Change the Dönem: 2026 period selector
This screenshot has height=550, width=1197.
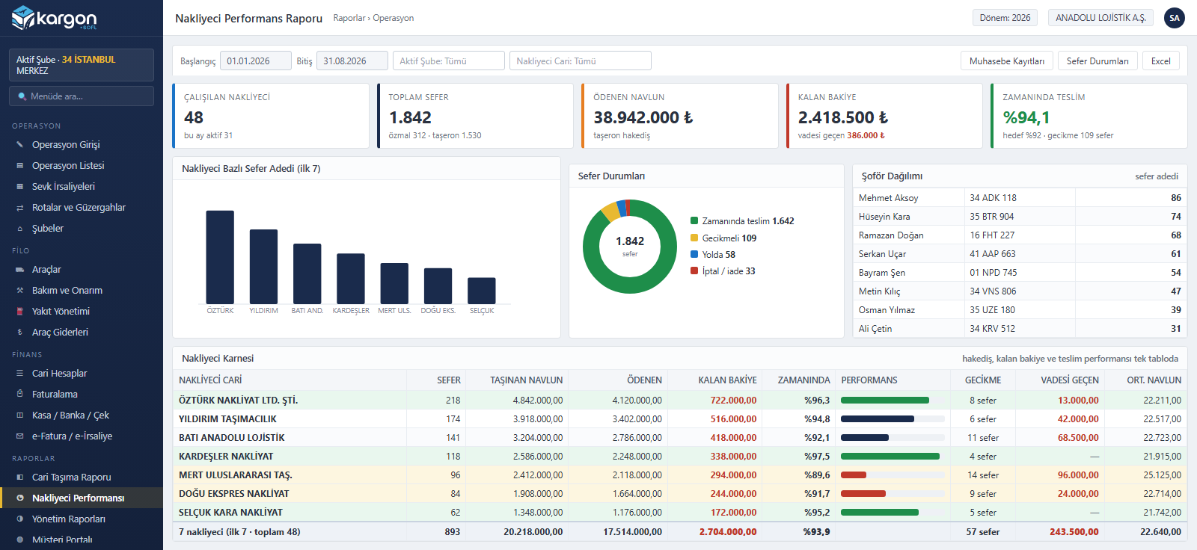[1005, 18]
